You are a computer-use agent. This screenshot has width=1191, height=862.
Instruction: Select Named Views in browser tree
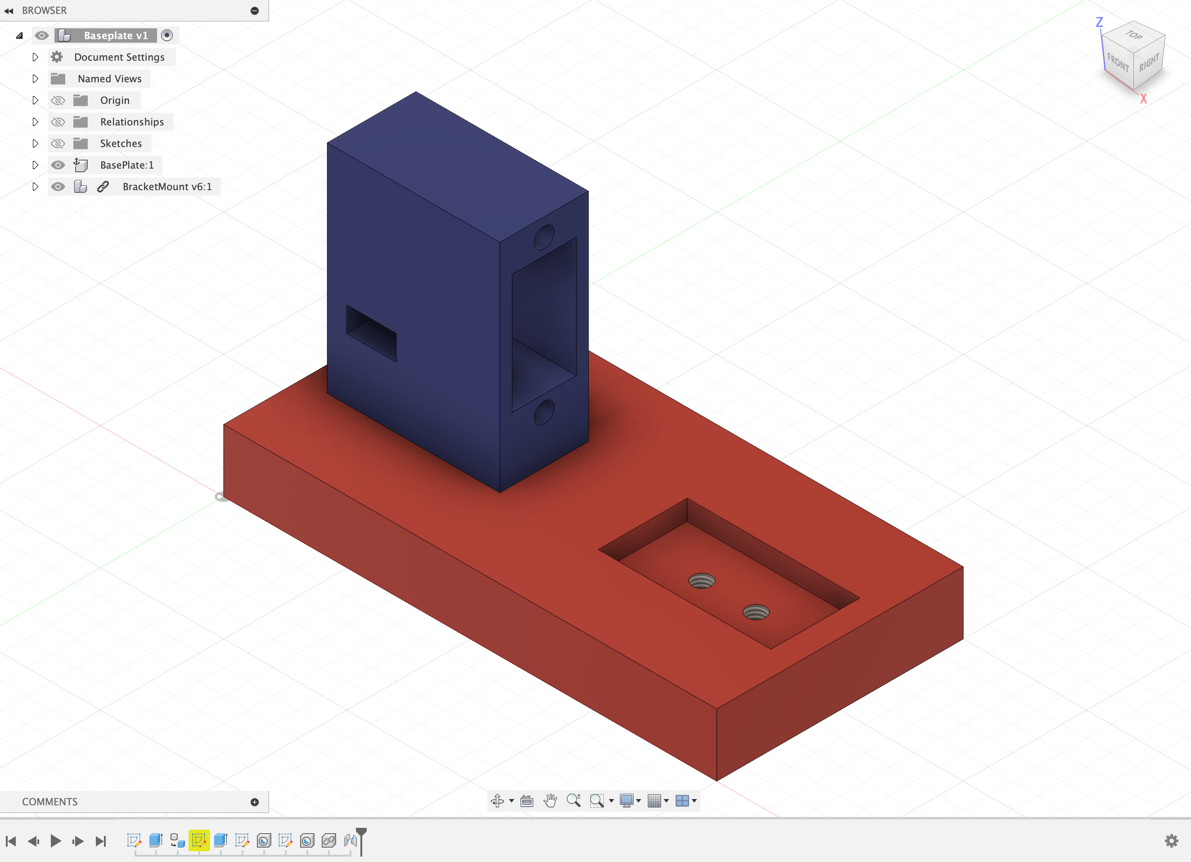pyautogui.click(x=109, y=79)
